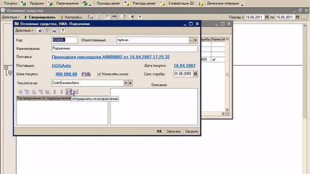Click in the Описание text area
Viewport: 310px width, 174px height.
154,106
